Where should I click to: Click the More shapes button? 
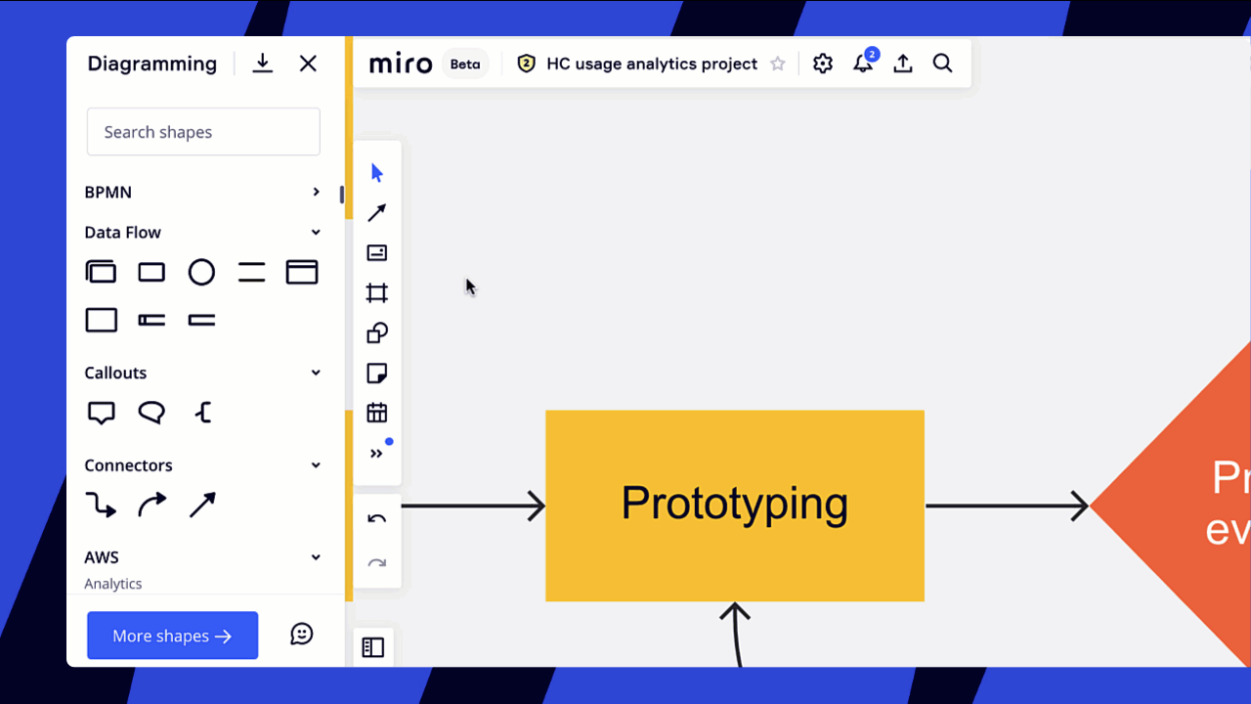(x=172, y=635)
